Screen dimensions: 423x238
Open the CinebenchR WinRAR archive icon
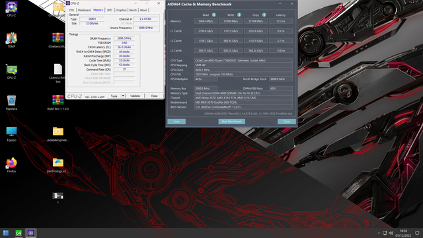coord(58,40)
